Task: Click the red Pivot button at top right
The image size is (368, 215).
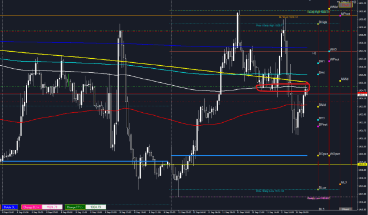Action: click(346, 5)
